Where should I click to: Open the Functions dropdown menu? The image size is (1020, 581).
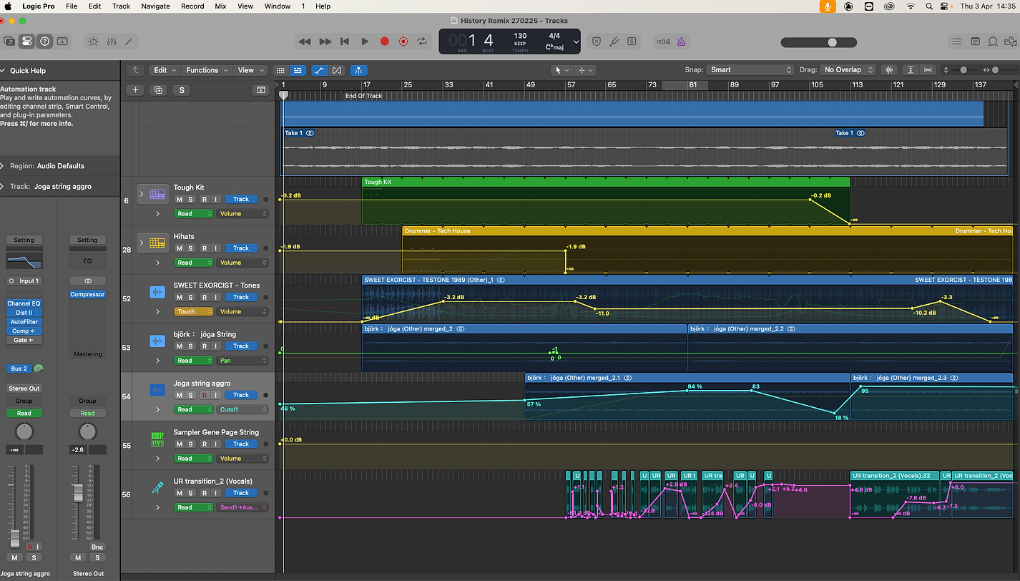pyautogui.click(x=207, y=70)
